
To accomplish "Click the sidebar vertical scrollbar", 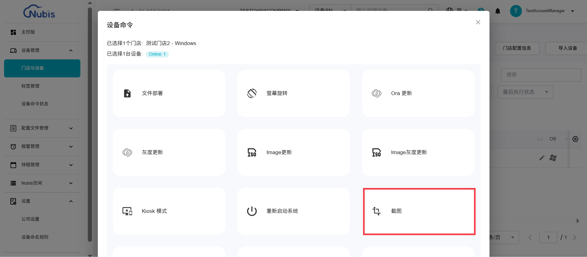I will coord(90,124).
